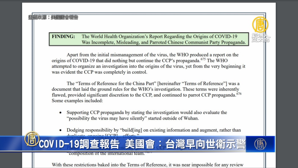Click the round logo right of headline banner

(260, 144)
